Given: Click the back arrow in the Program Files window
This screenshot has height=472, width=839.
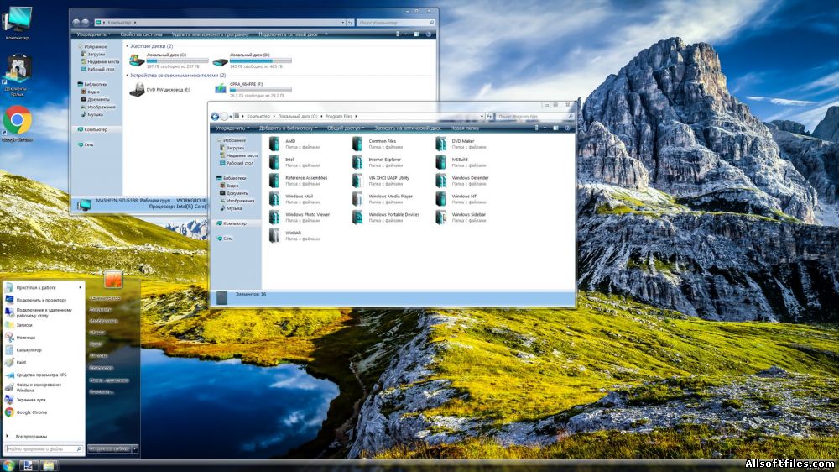Looking at the screenshot, I should [215, 116].
